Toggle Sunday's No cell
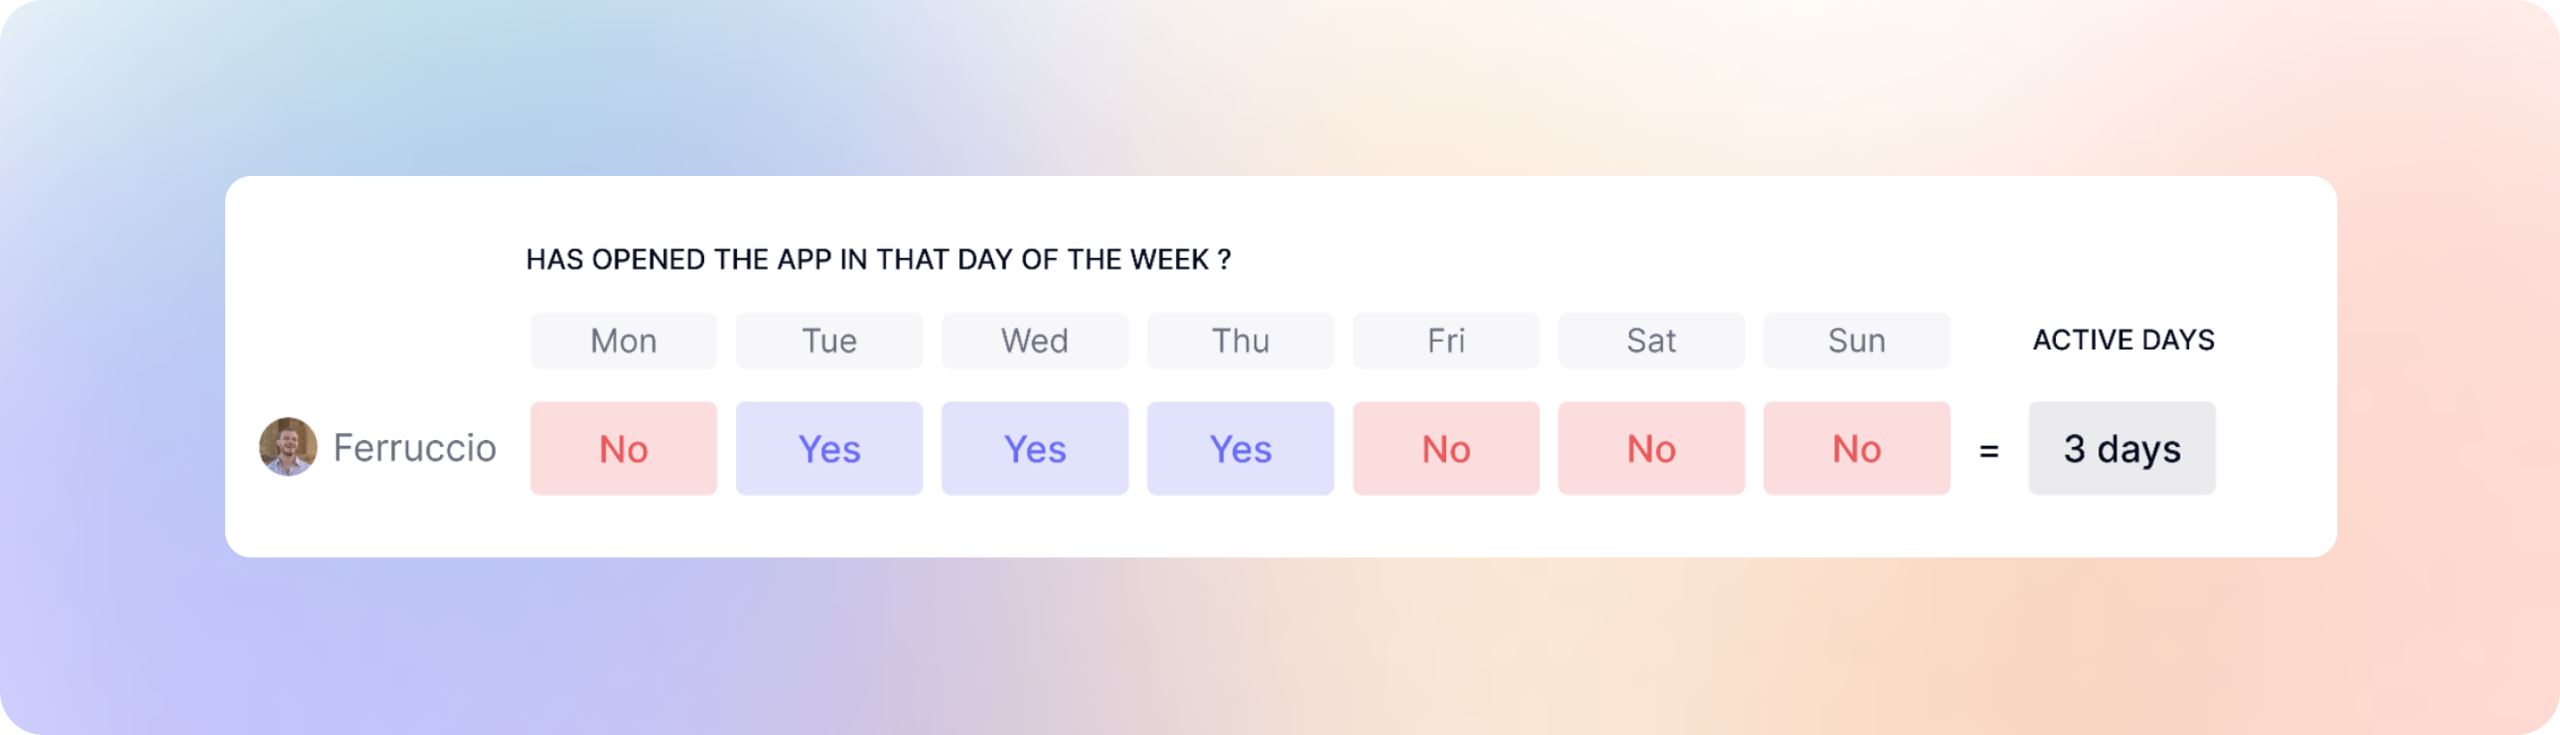2560x735 pixels. tap(1857, 448)
